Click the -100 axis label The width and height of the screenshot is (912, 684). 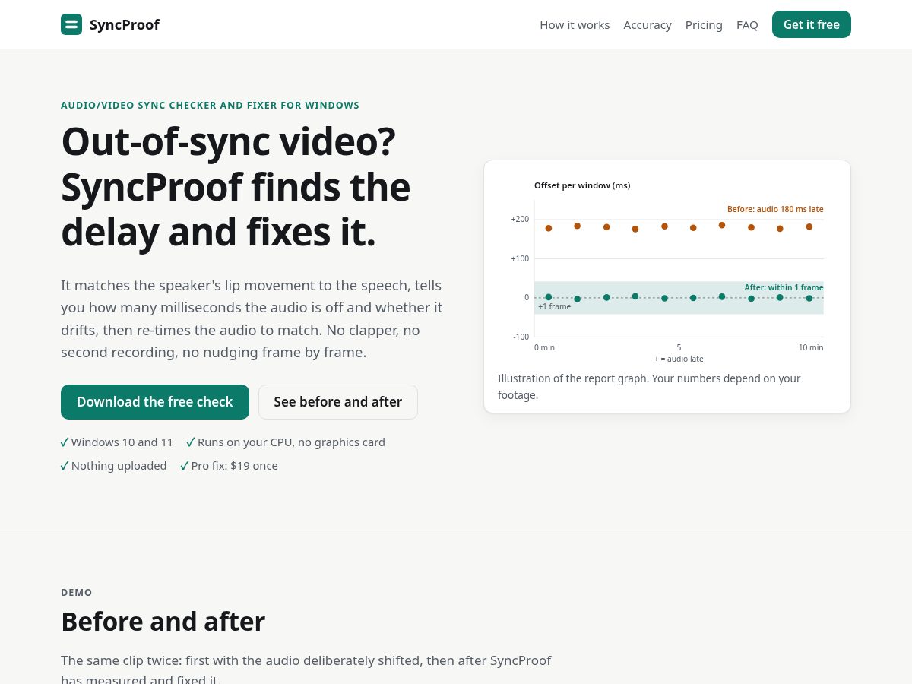pos(521,337)
